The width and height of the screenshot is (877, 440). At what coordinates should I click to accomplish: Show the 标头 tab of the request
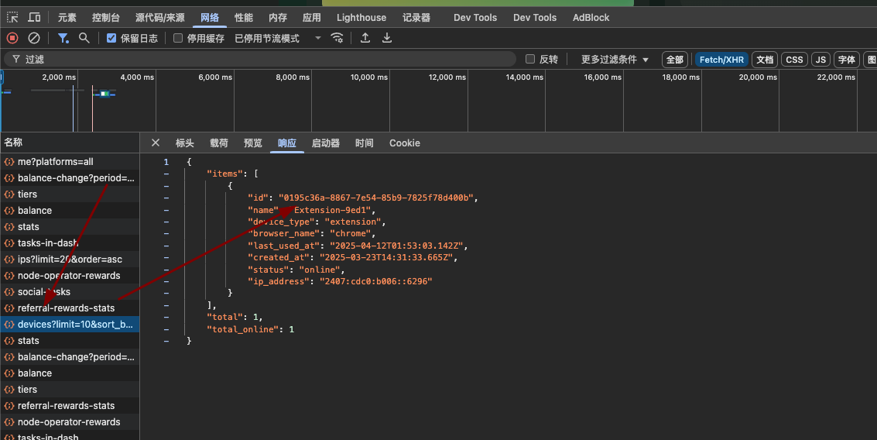184,143
